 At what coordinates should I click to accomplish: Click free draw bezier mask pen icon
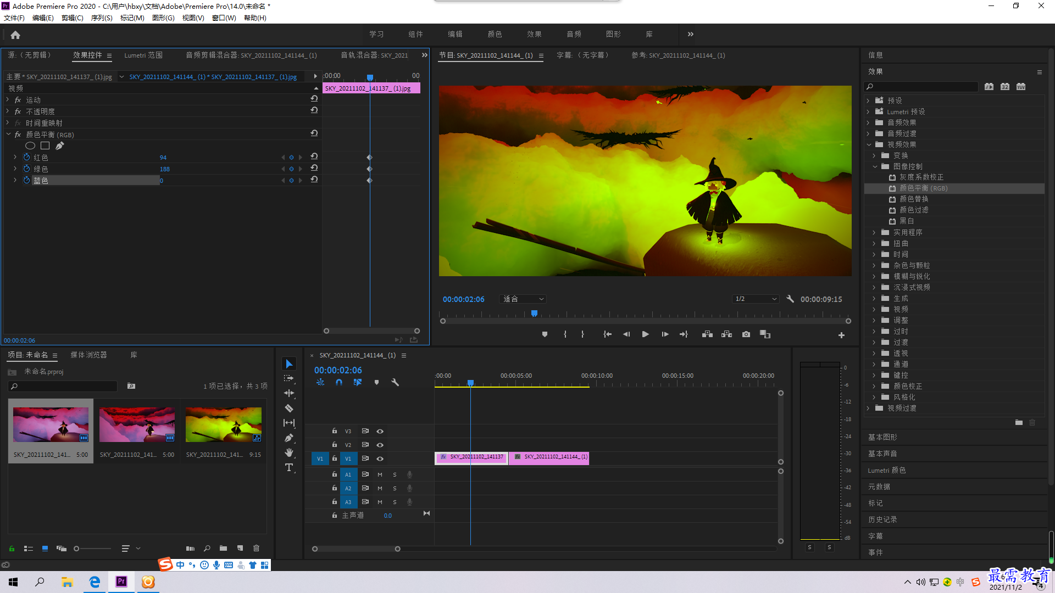coord(60,146)
